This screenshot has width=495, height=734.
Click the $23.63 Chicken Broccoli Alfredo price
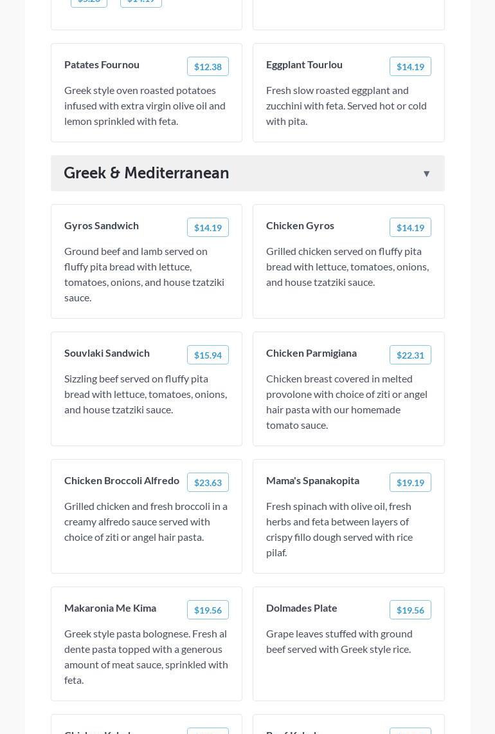click(x=208, y=483)
